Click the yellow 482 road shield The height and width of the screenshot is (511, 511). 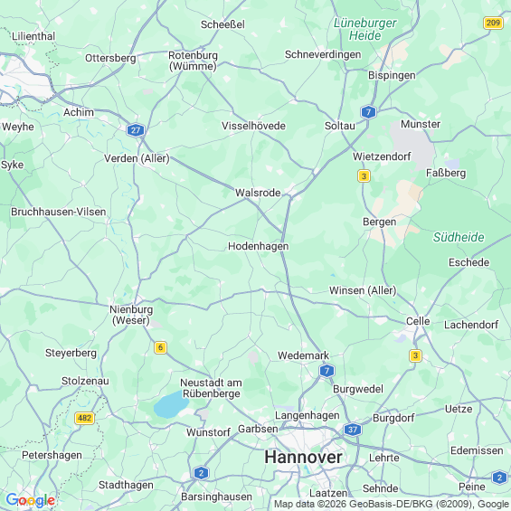coord(84,418)
